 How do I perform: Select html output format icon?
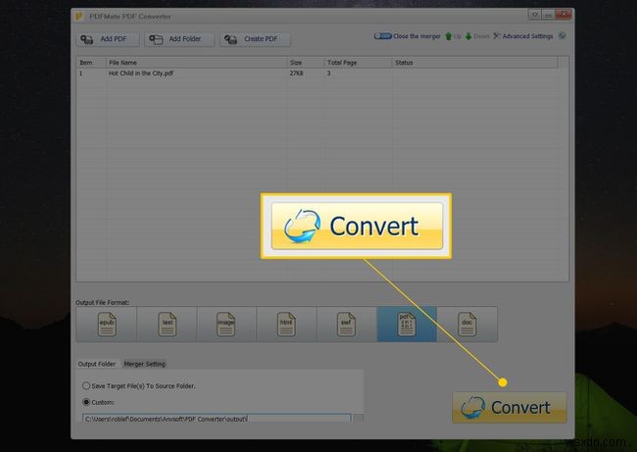pos(286,325)
